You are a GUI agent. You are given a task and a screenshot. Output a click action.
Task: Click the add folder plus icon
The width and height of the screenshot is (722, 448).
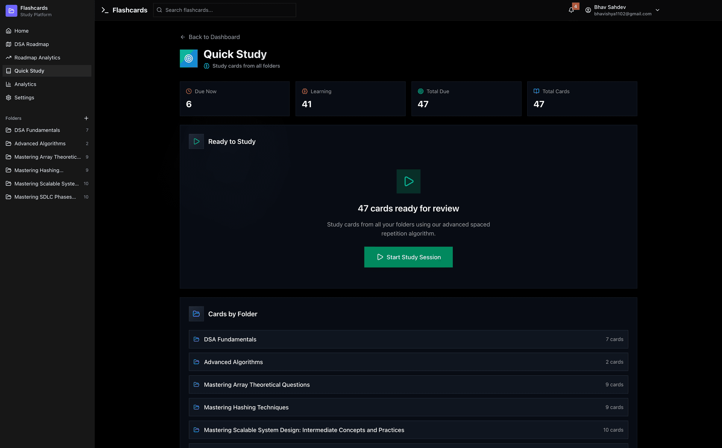coord(86,118)
